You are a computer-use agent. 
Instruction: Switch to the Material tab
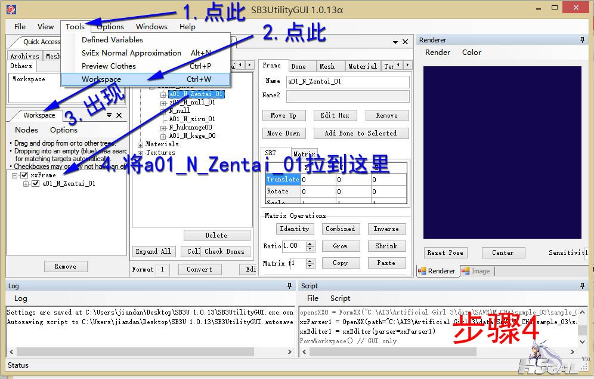(363, 66)
